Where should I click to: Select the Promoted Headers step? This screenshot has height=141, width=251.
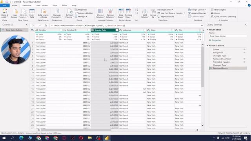tap(222, 62)
